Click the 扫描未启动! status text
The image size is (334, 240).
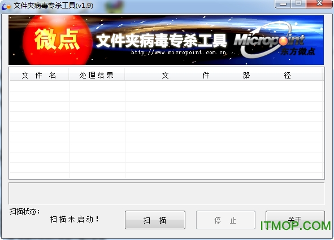(75, 219)
